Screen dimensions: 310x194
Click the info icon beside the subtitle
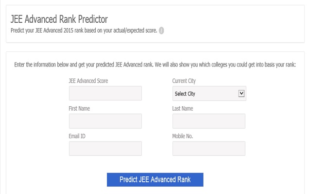point(161,31)
